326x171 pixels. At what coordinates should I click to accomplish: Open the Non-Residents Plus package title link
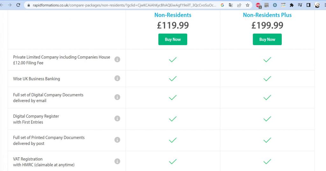point(267,15)
